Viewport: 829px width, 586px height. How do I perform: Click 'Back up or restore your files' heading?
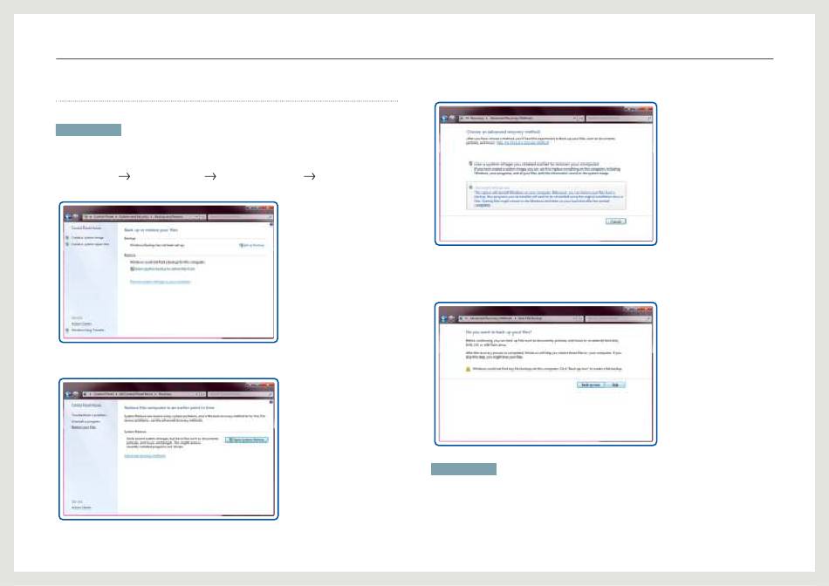click(151, 230)
